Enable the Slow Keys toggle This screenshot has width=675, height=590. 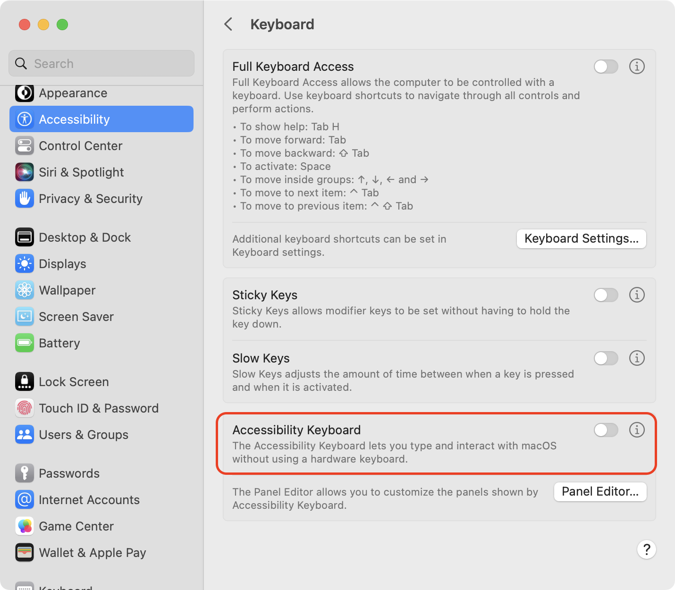(x=606, y=358)
